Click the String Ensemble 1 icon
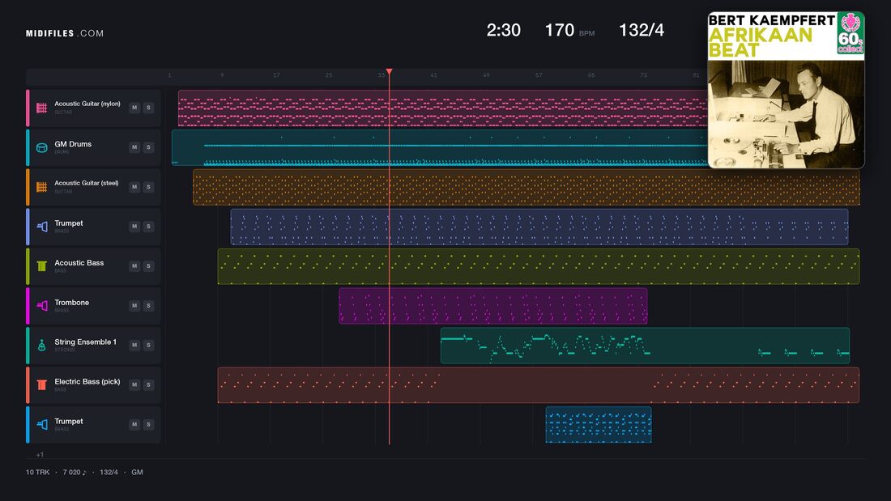891x501 pixels. (41, 346)
